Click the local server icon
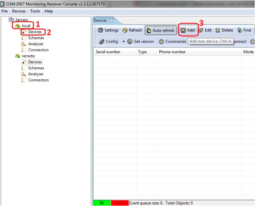This screenshot has width=256, height=207. (x=17, y=26)
